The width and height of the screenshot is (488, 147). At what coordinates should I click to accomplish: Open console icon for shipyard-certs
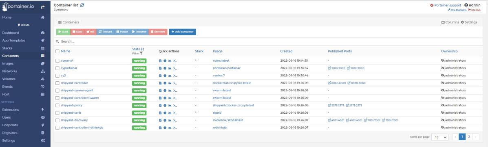pos(175,113)
